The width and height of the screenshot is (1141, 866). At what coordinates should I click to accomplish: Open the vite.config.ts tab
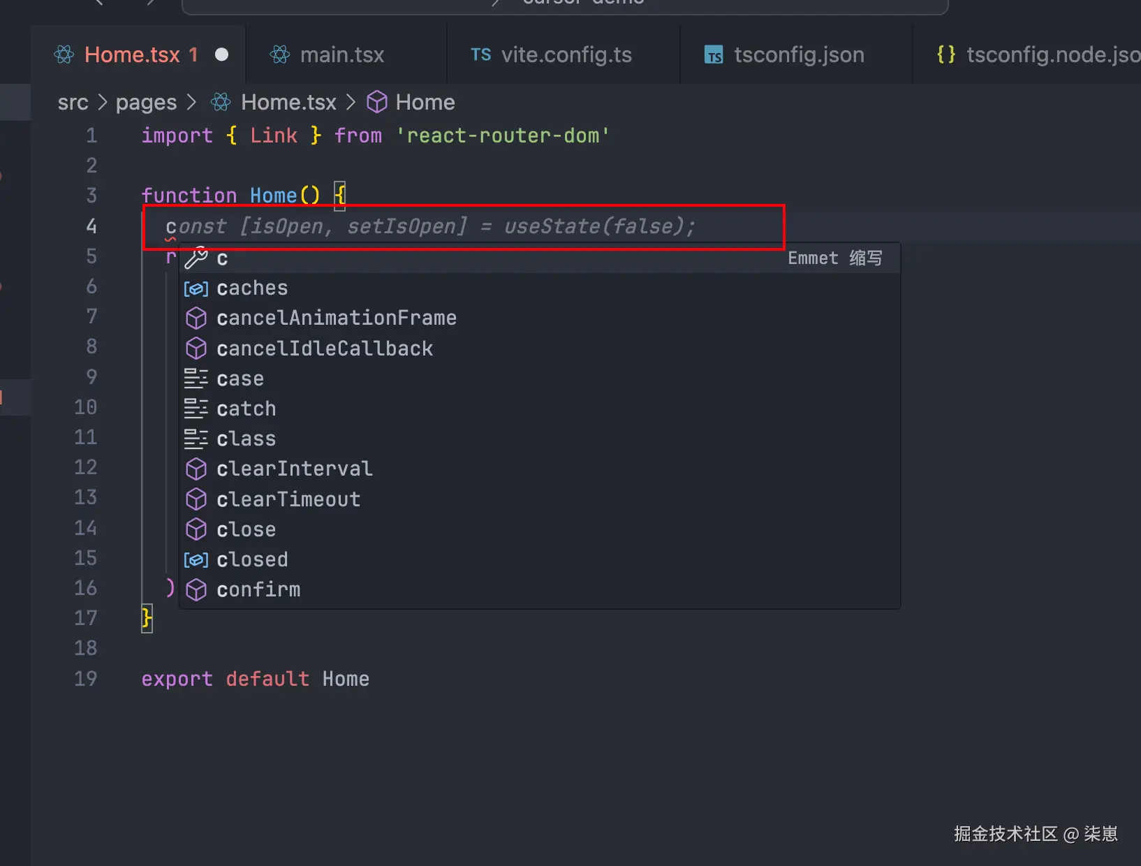(x=566, y=54)
